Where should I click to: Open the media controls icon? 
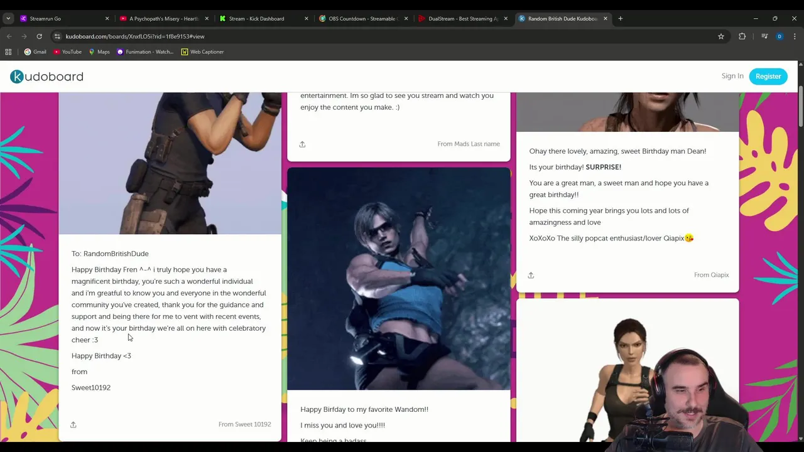pyautogui.click(x=764, y=36)
